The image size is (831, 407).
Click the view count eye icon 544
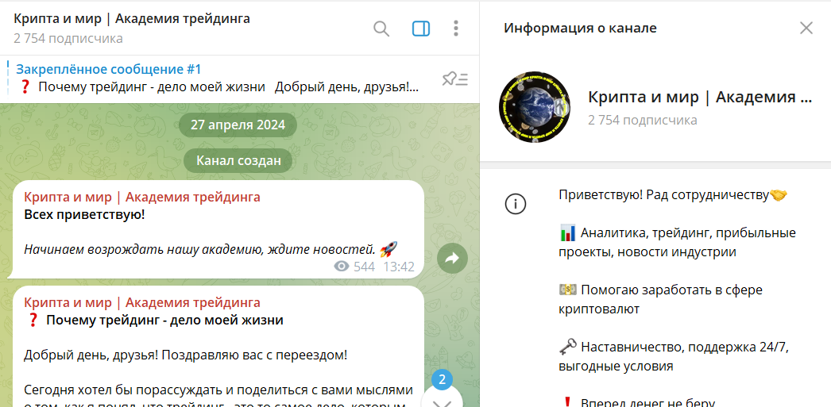pyautogui.click(x=342, y=267)
